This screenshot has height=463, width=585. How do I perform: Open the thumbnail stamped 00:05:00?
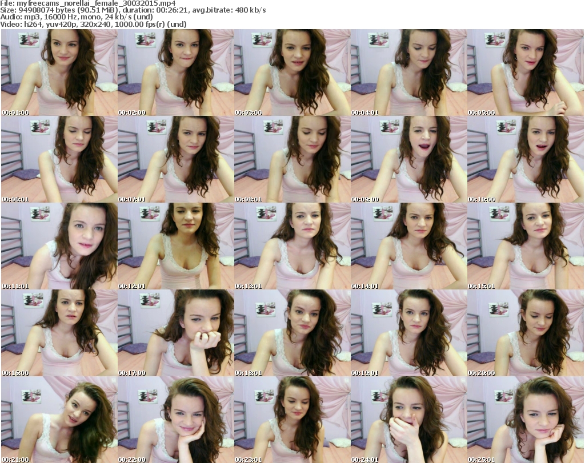tap(526, 73)
